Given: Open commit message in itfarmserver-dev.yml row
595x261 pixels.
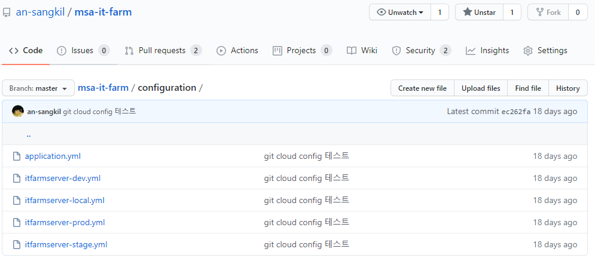Looking at the screenshot, I should 307,178.
